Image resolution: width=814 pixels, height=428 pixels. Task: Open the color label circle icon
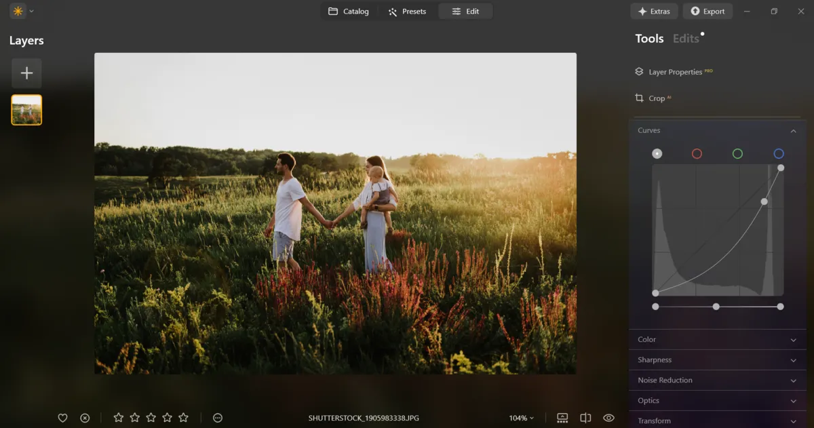218,418
